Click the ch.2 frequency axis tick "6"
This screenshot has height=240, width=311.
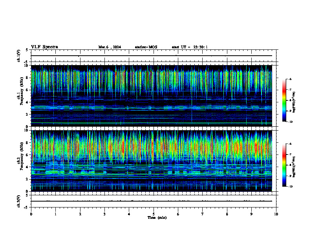pyautogui.click(x=27, y=155)
